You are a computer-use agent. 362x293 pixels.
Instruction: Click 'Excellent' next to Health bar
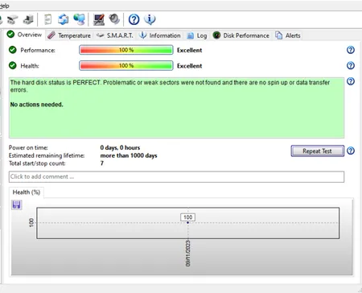189,66
